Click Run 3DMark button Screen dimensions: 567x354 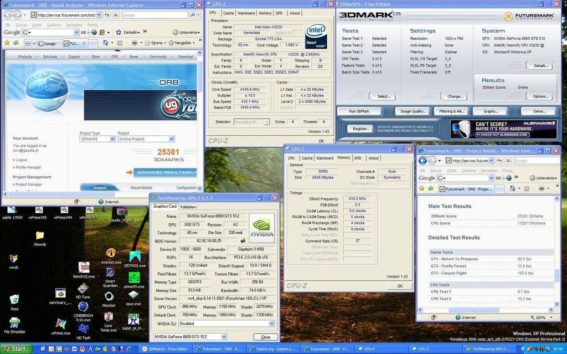(359, 111)
